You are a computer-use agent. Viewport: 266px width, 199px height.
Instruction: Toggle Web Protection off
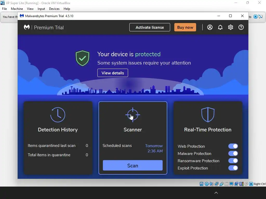tap(233, 146)
